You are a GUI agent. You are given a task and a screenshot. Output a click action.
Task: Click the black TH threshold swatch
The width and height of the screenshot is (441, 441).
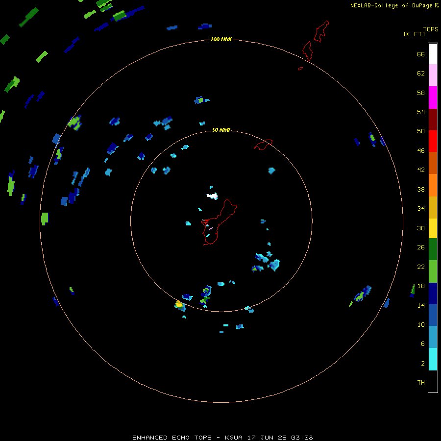(433, 381)
